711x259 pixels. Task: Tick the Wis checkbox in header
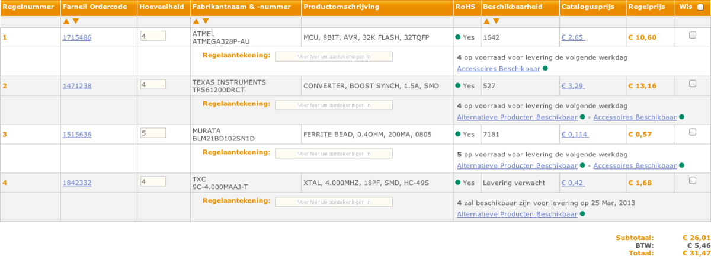pyautogui.click(x=700, y=7)
